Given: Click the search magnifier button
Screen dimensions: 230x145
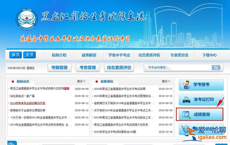Looking at the screenshot, I should 216,68.
